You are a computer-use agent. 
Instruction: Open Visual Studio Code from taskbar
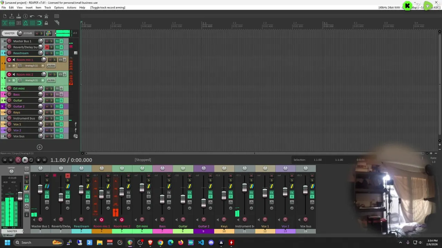(201, 242)
